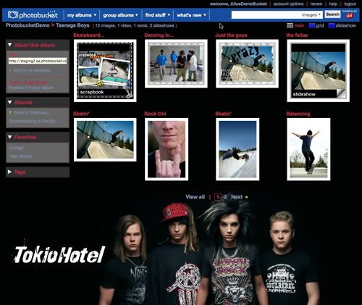Switch to main view icon

[290, 25]
